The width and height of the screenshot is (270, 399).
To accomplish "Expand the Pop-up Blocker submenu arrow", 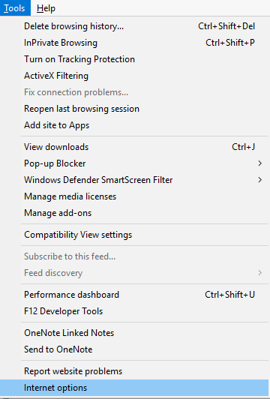I will [259, 163].
